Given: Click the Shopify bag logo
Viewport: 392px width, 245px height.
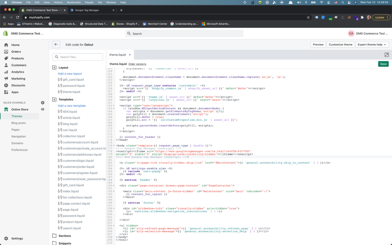Looking at the screenshot, I should point(5,33).
